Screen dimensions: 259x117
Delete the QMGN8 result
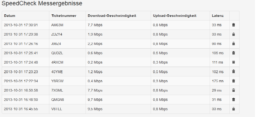coord(233,100)
